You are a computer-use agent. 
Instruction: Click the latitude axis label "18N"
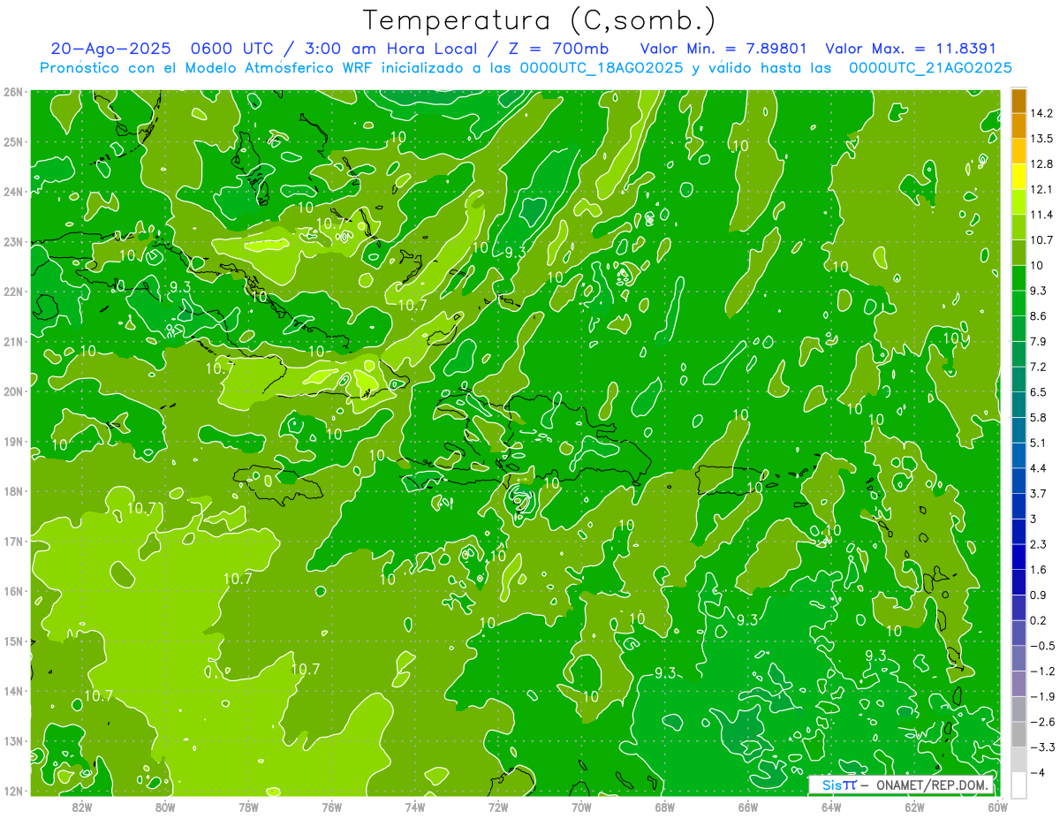13,491
